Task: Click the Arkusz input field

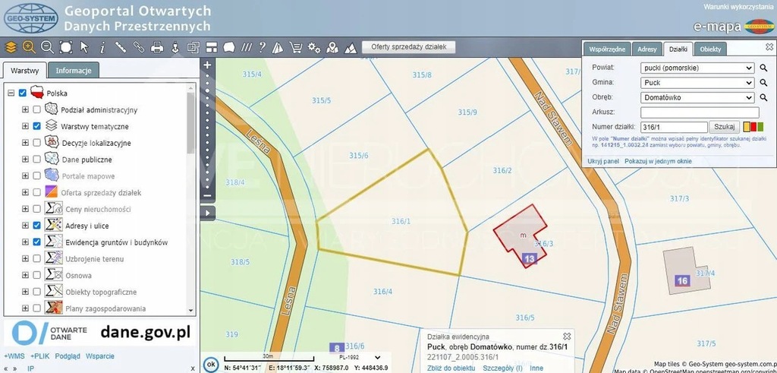Action: 700,112
